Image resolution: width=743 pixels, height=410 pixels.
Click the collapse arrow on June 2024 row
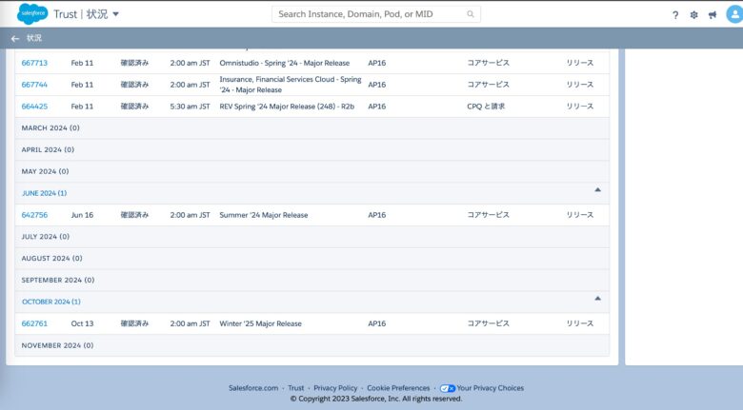click(x=597, y=189)
